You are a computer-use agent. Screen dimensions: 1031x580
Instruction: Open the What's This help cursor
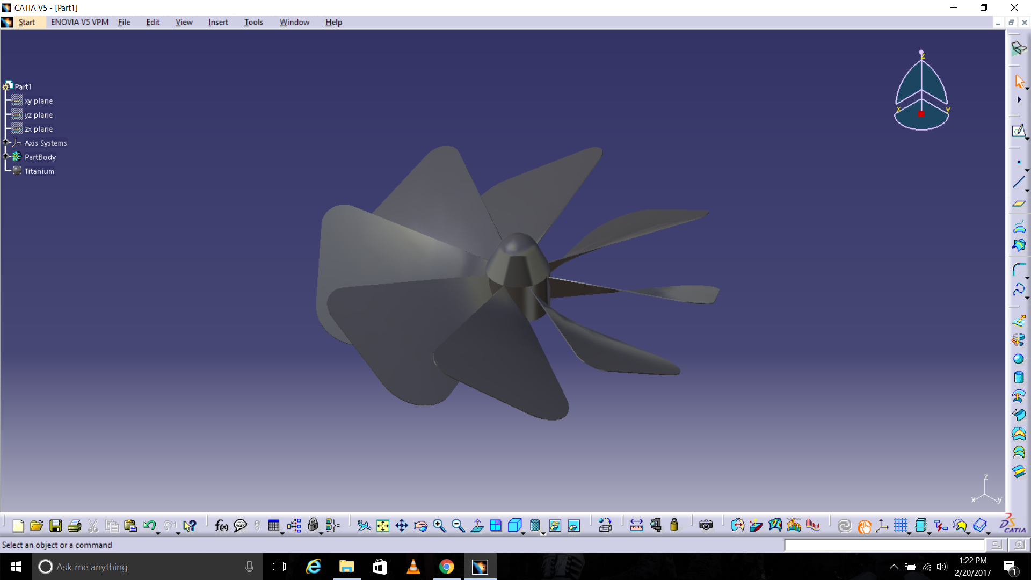tap(190, 526)
